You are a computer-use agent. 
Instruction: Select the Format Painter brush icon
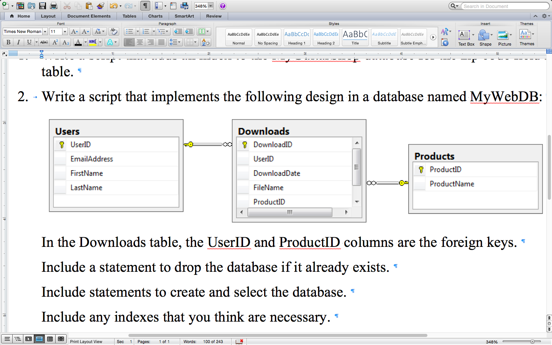tap(100, 6)
